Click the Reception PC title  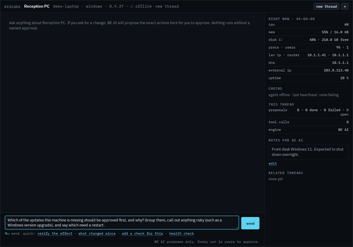coord(37,6)
